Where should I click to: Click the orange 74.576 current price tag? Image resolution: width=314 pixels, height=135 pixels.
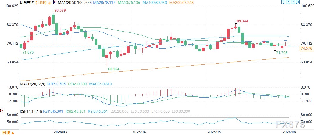pyautogui.click(x=306, y=49)
